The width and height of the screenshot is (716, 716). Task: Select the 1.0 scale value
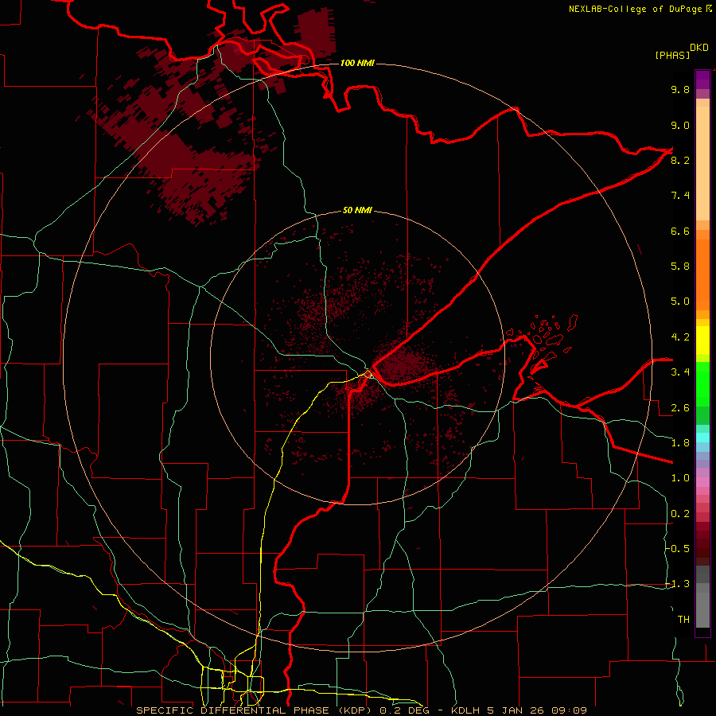coord(680,479)
